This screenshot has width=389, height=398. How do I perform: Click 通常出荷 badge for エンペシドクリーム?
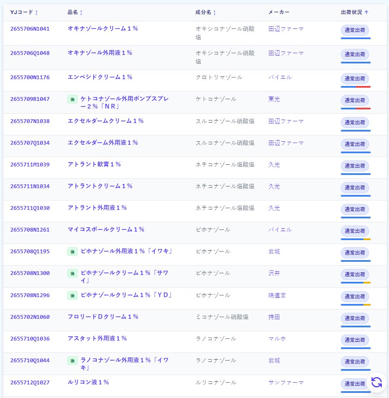click(354, 79)
